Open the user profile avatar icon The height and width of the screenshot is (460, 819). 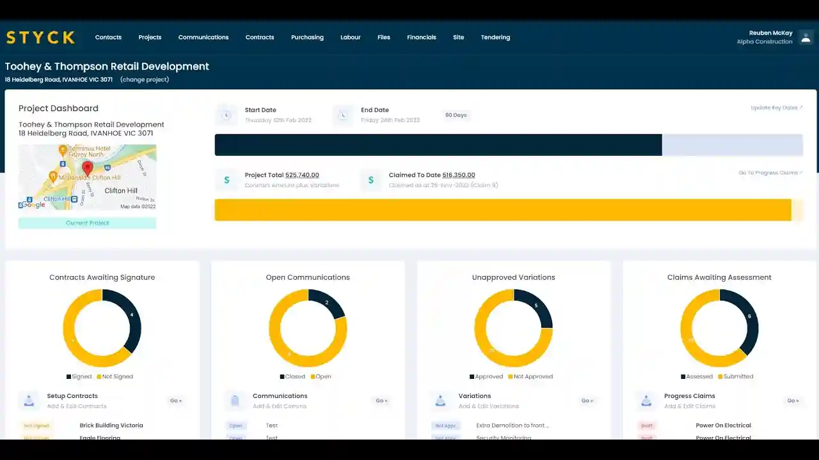pos(806,37)
